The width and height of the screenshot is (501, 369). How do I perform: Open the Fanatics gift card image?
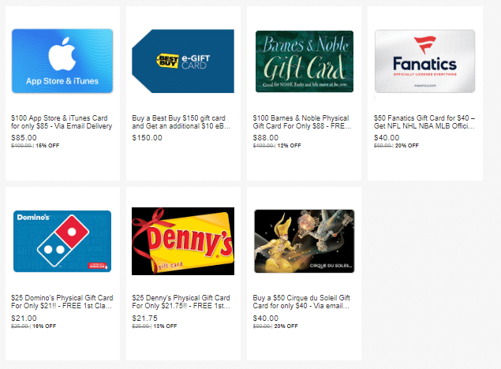(x=424, y=61)
